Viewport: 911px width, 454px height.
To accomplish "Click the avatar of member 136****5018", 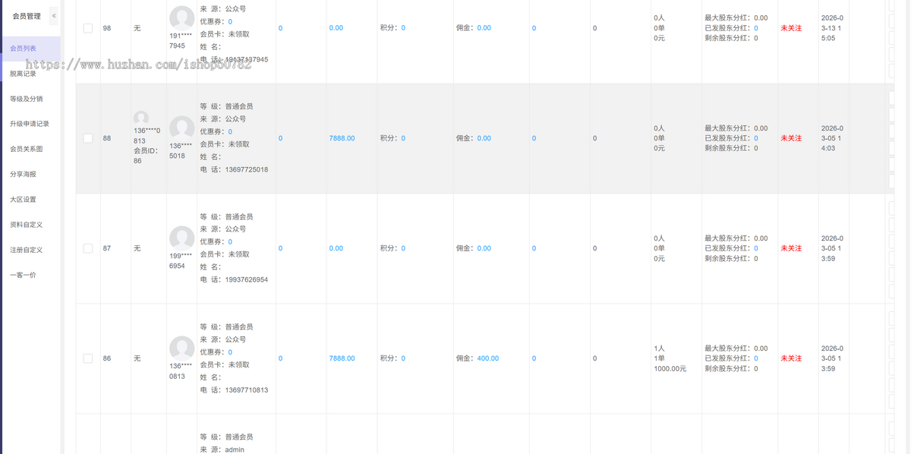I will pos(181,128).
